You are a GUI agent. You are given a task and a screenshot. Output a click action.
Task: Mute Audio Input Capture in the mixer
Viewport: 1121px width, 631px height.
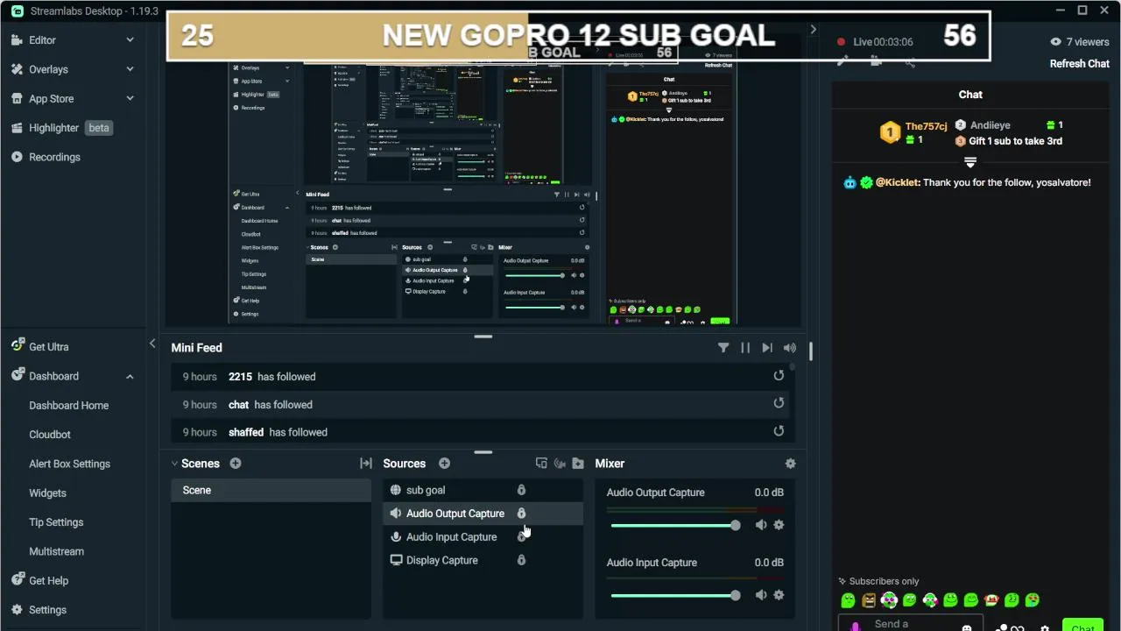[x=761, y=595]
